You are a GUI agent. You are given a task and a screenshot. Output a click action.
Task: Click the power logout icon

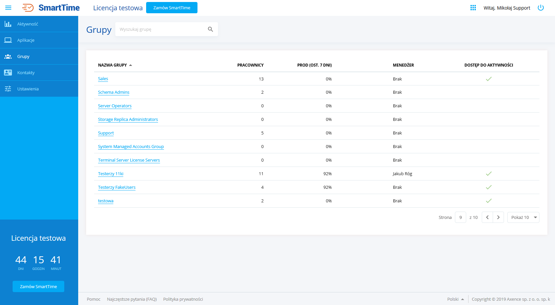(540, 8)
